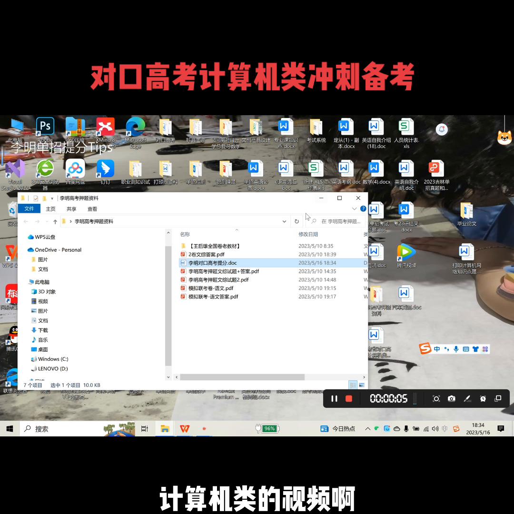Switch to the 查看 tab in File Explorer

tap(92, 208)
